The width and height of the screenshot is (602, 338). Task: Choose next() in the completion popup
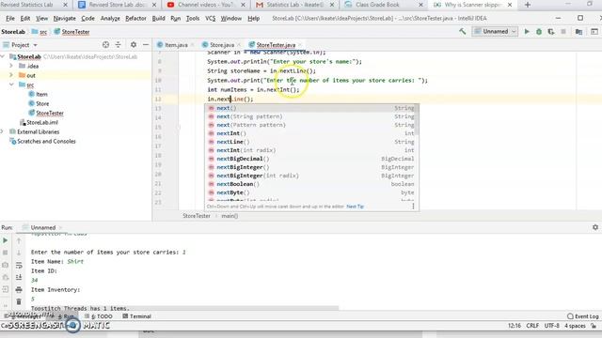click(311, 108)
